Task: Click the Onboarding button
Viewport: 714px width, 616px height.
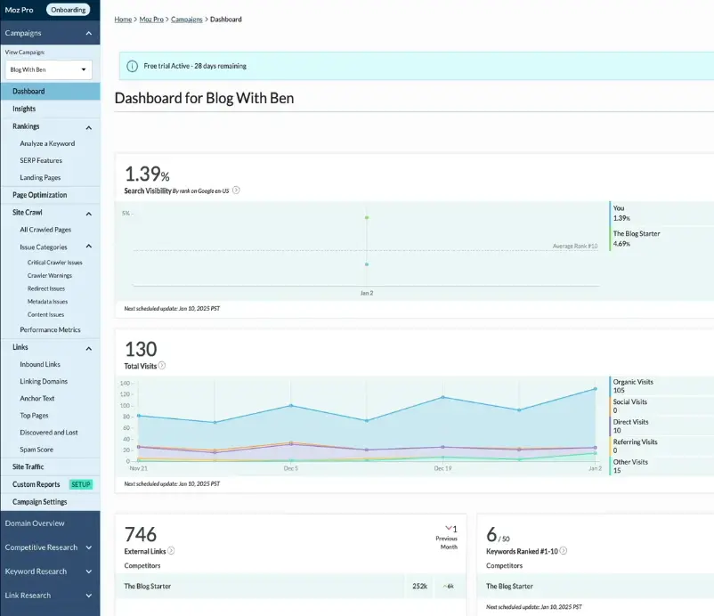Action: (x=69, y=10)
